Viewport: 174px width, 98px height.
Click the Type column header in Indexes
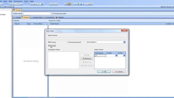[30, 24]
